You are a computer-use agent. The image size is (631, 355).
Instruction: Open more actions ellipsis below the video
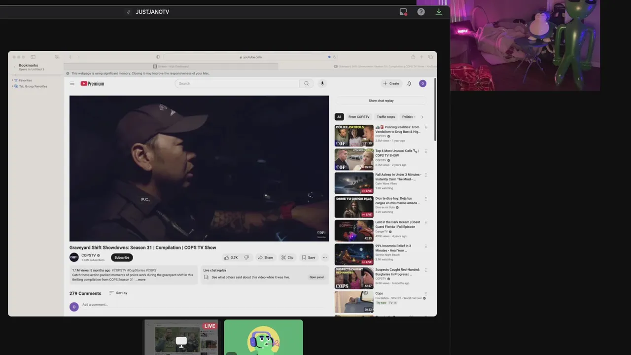325,257
